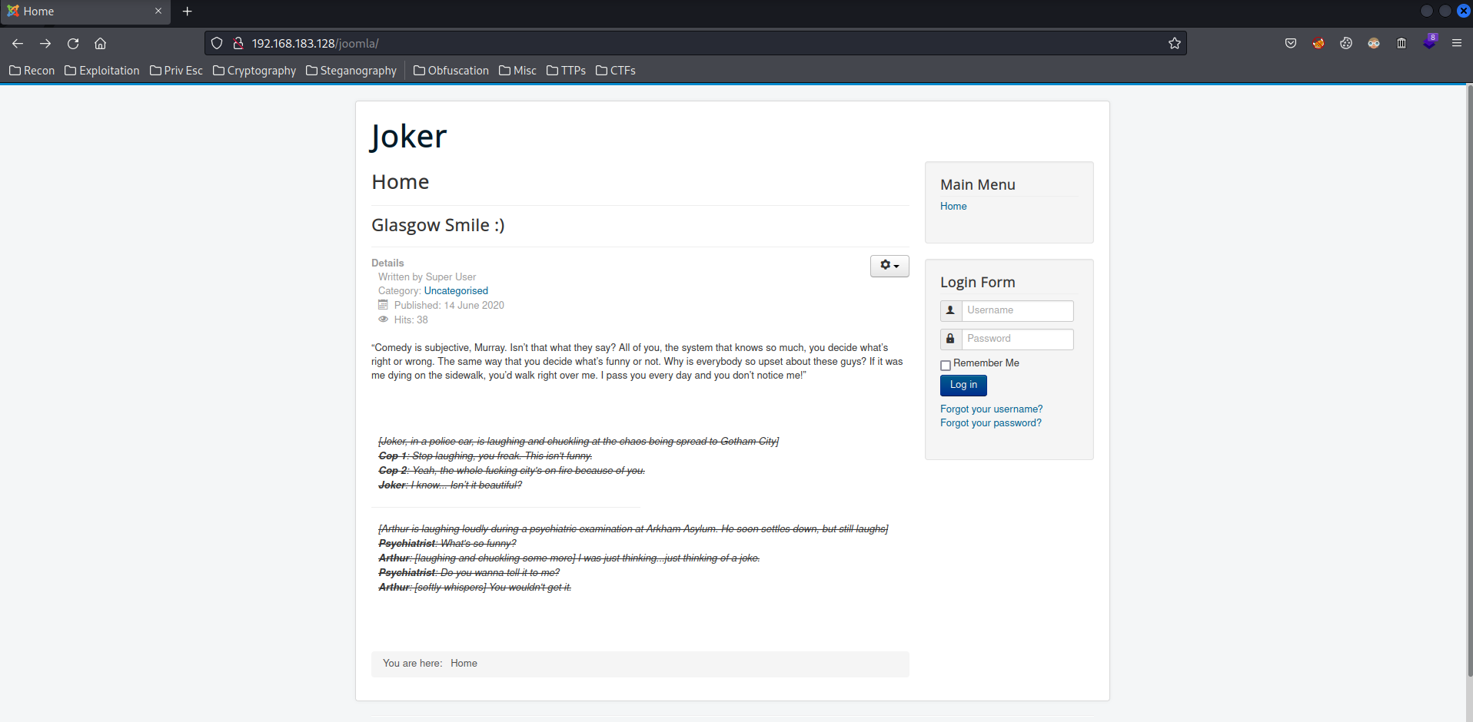Open Forgot your password link
This screenshot has width=1473, height=722.
[x=991, y=423]
